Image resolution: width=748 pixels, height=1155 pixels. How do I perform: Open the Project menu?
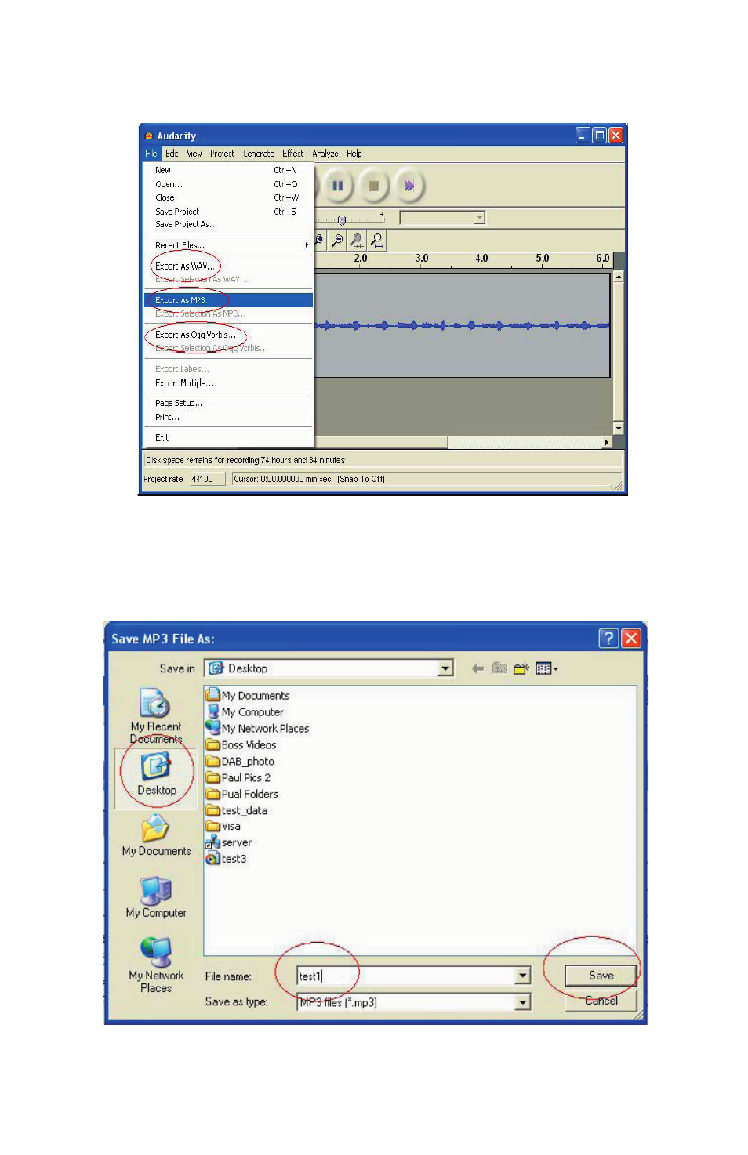coord(222,154)
